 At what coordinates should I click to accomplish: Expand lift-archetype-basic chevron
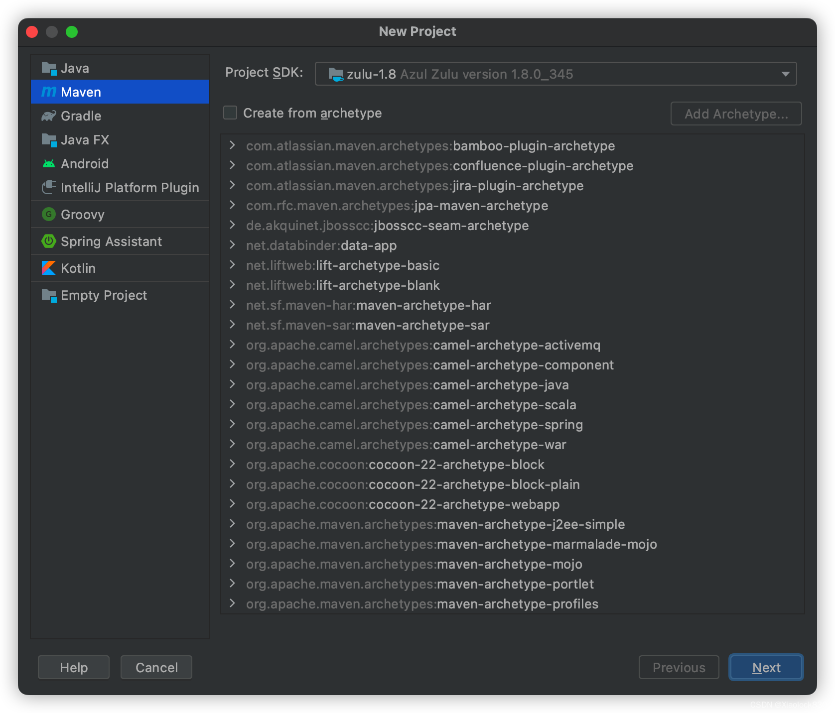[232, 265]
